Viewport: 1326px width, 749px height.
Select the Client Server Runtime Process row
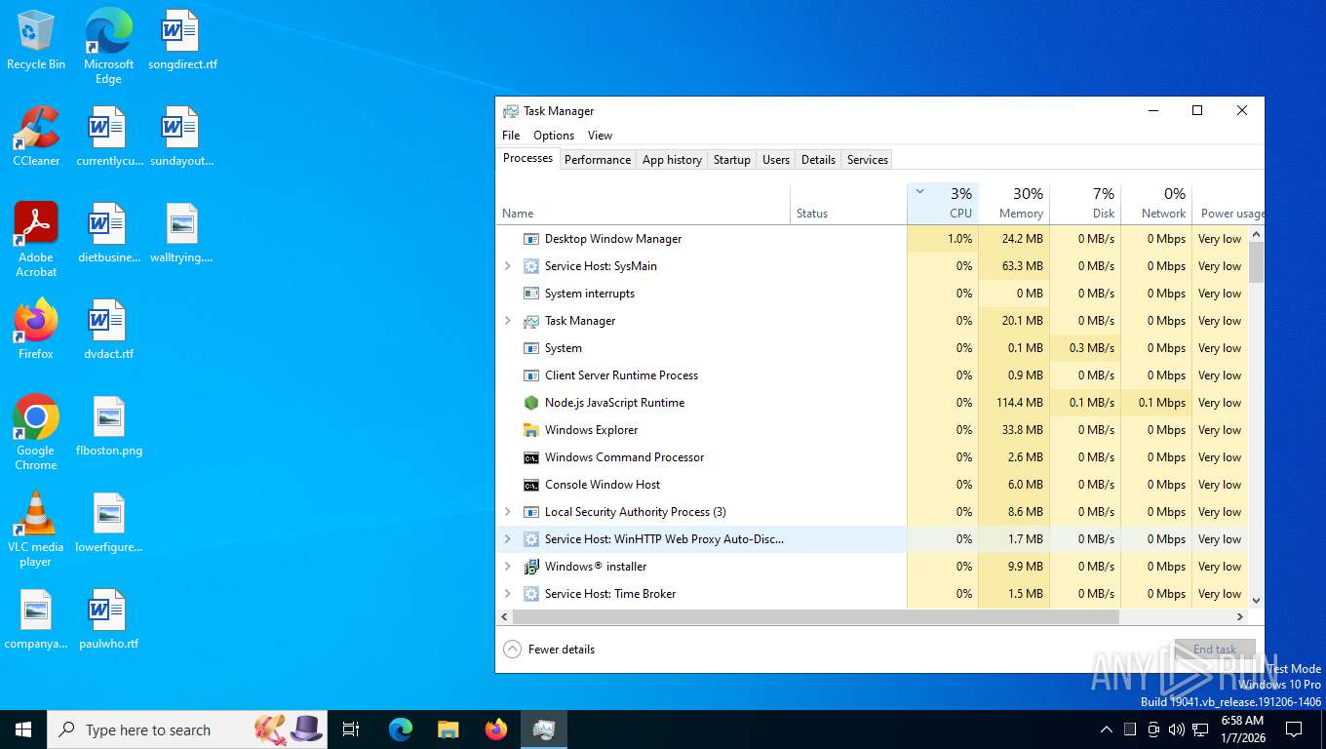click(873, 375)
